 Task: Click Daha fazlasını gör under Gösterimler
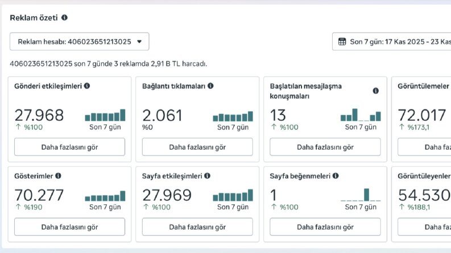click(69, 227)
